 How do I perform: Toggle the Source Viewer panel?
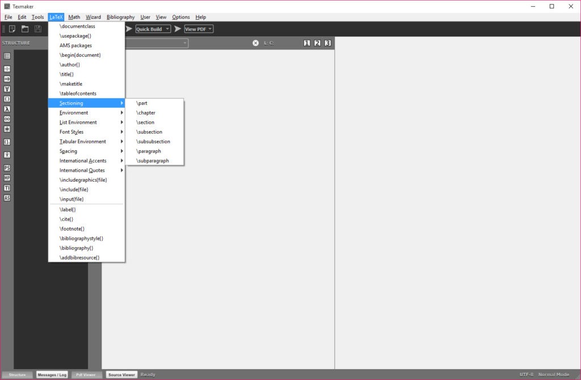pos(121,375)
